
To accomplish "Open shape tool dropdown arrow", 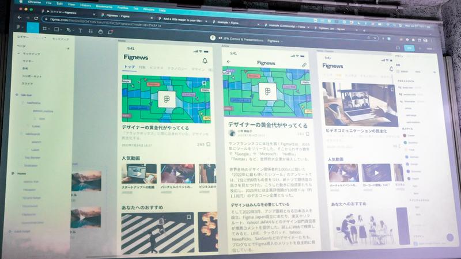I will click(61, 30).
